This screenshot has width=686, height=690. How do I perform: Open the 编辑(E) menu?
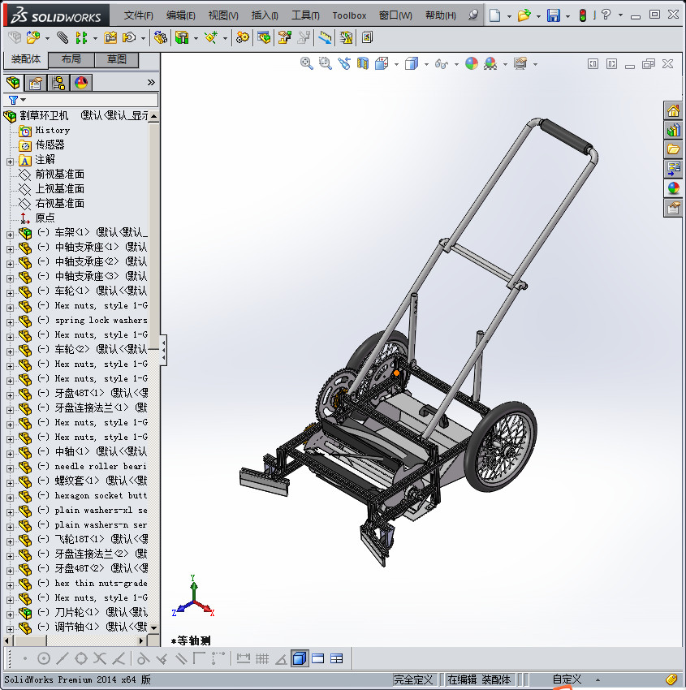click(181, 15)
